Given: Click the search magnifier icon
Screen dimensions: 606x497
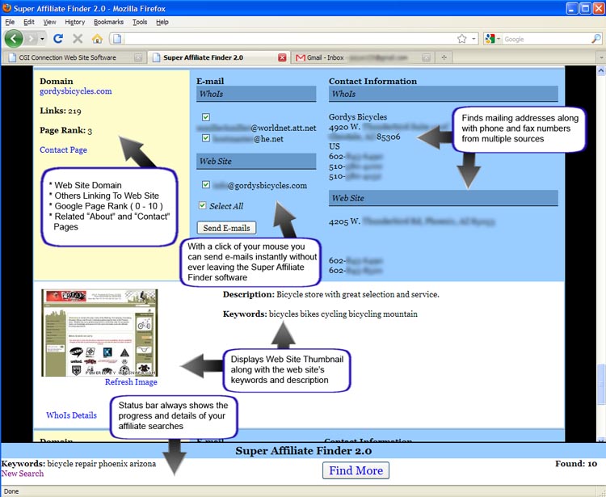Looking at the screenshot, I should 596,39.
